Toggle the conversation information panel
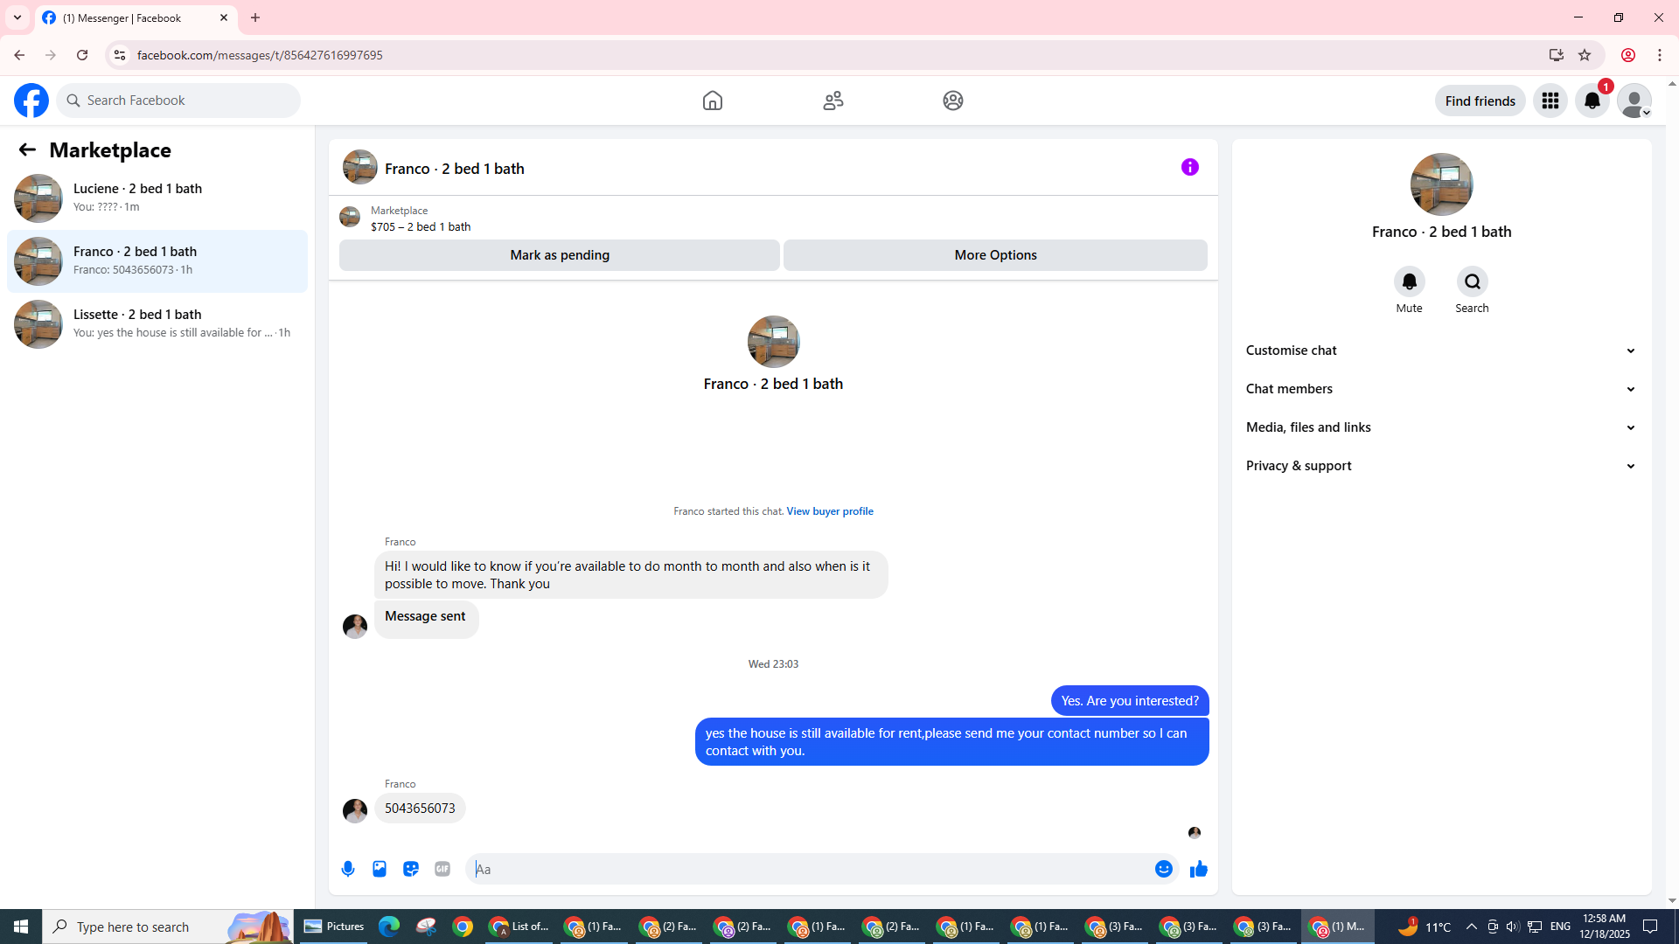 1189,167
